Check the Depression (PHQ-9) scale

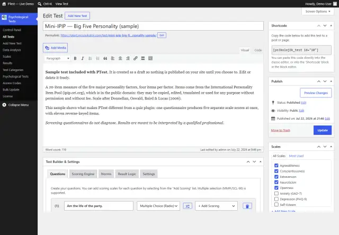click(x=276, y=199)
